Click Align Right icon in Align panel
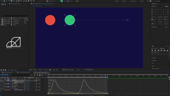This screenshot has width=170, height=96. click(158, 50)
